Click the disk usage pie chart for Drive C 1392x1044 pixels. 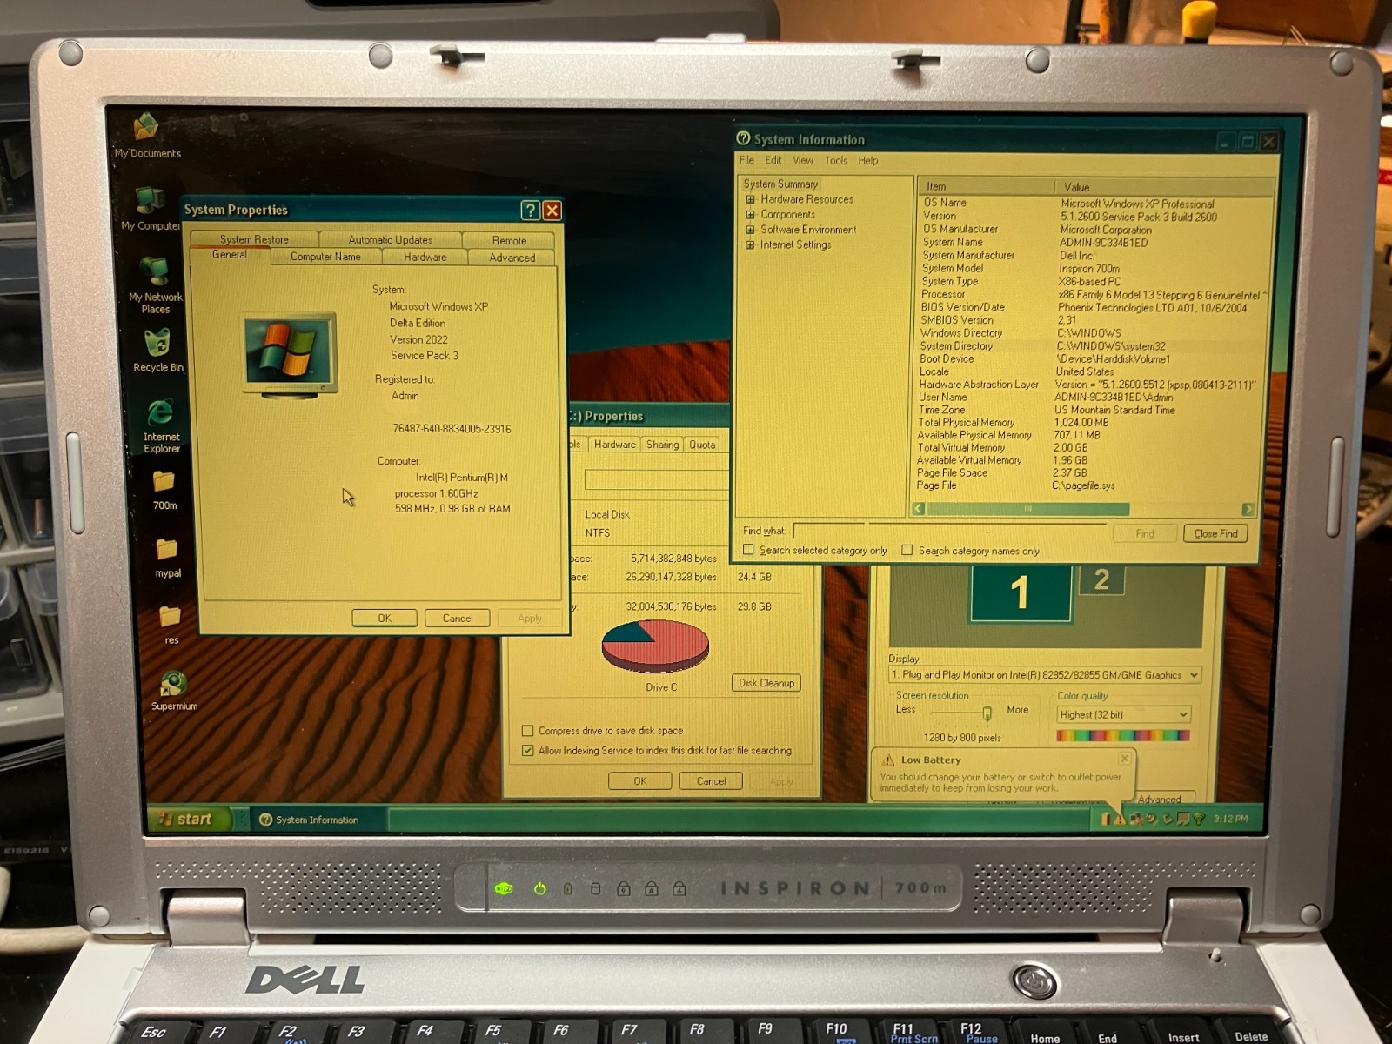655,646
